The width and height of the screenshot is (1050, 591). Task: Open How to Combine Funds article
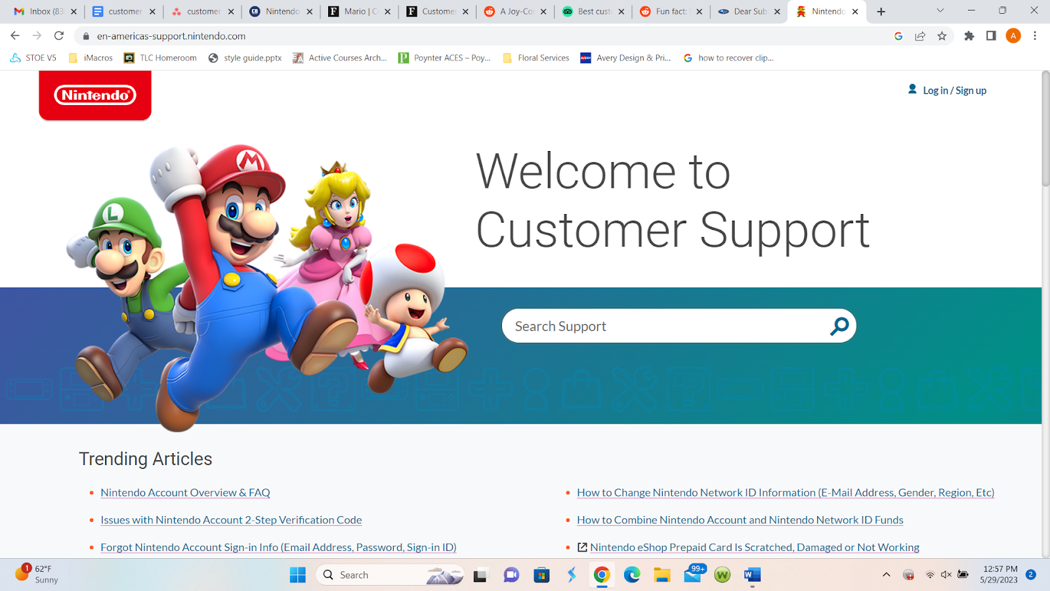coord(740,520)
